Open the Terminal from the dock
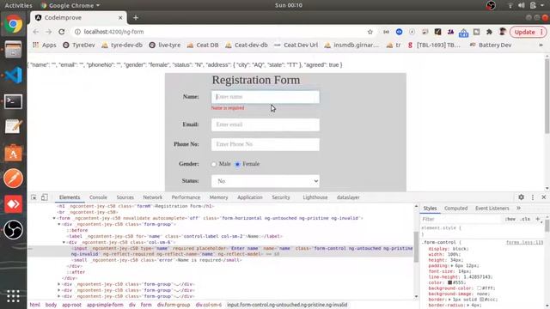 [14, 101]
